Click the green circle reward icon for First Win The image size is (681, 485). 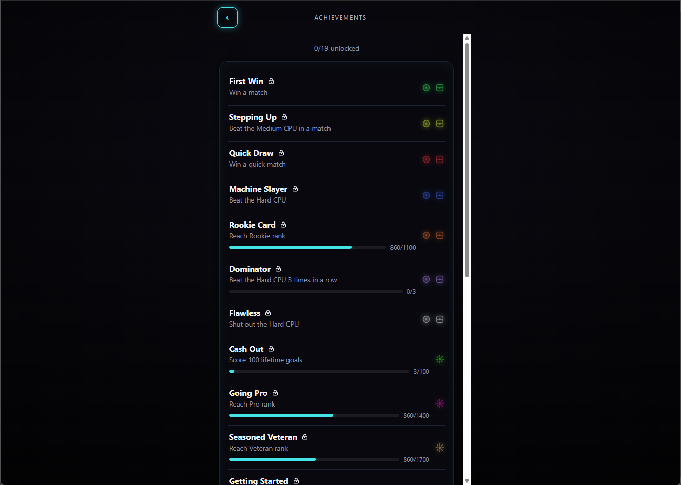click(x=426, y=88)
